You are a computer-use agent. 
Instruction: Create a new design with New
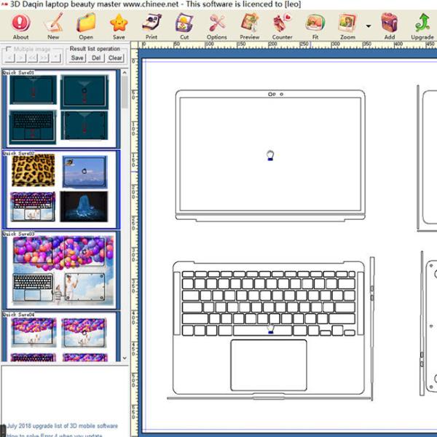53,25
